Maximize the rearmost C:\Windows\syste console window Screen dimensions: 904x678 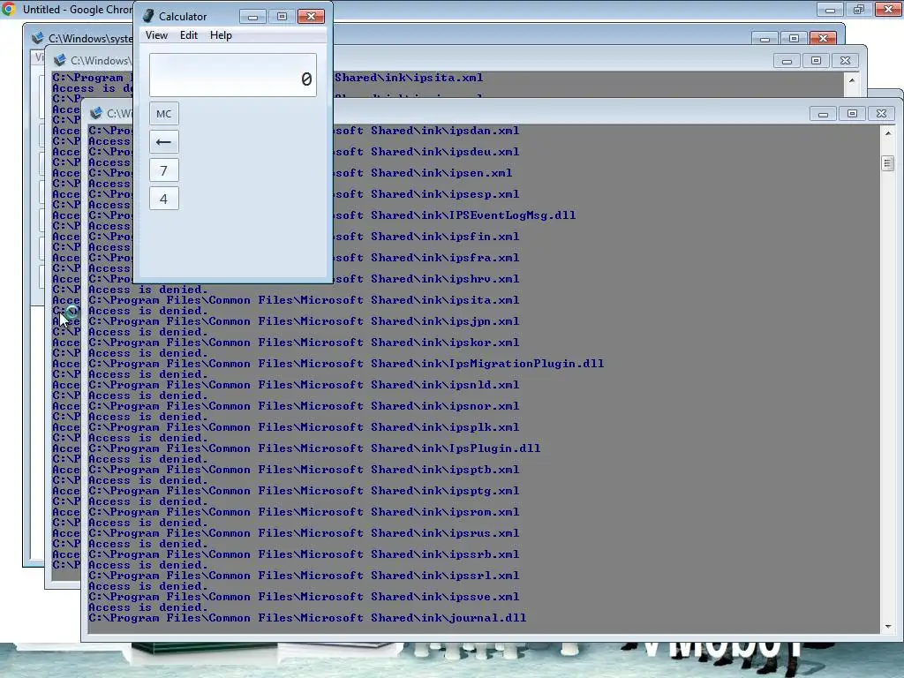pos(794,39)
